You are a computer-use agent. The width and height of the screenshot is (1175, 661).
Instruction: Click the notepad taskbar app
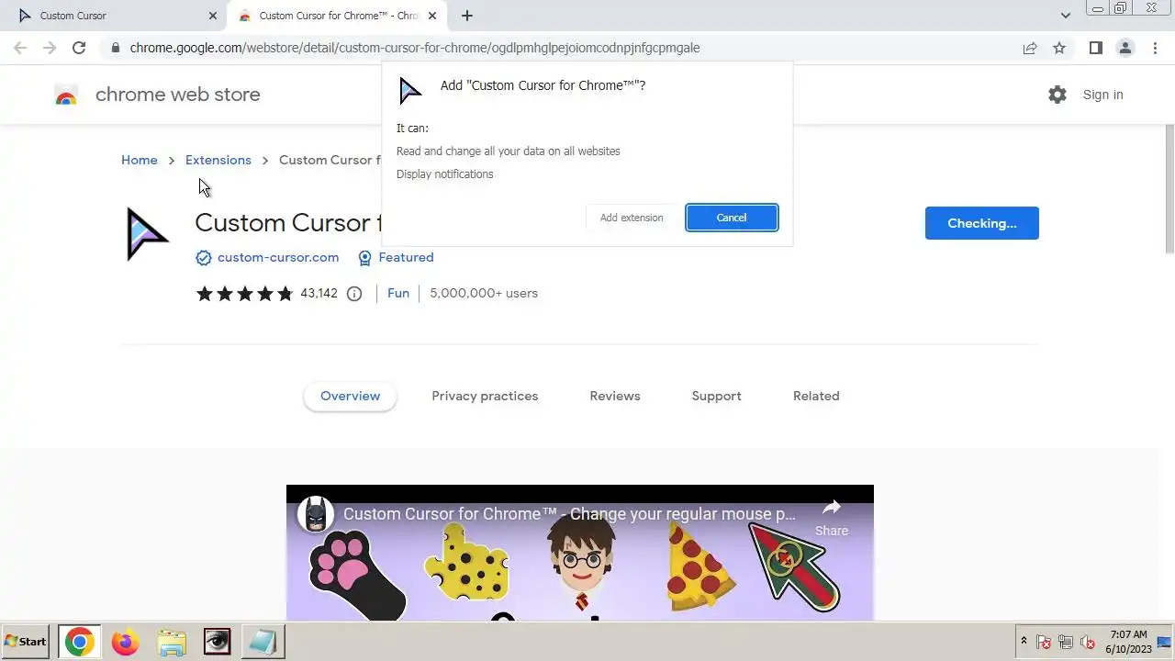coord(263,642)
